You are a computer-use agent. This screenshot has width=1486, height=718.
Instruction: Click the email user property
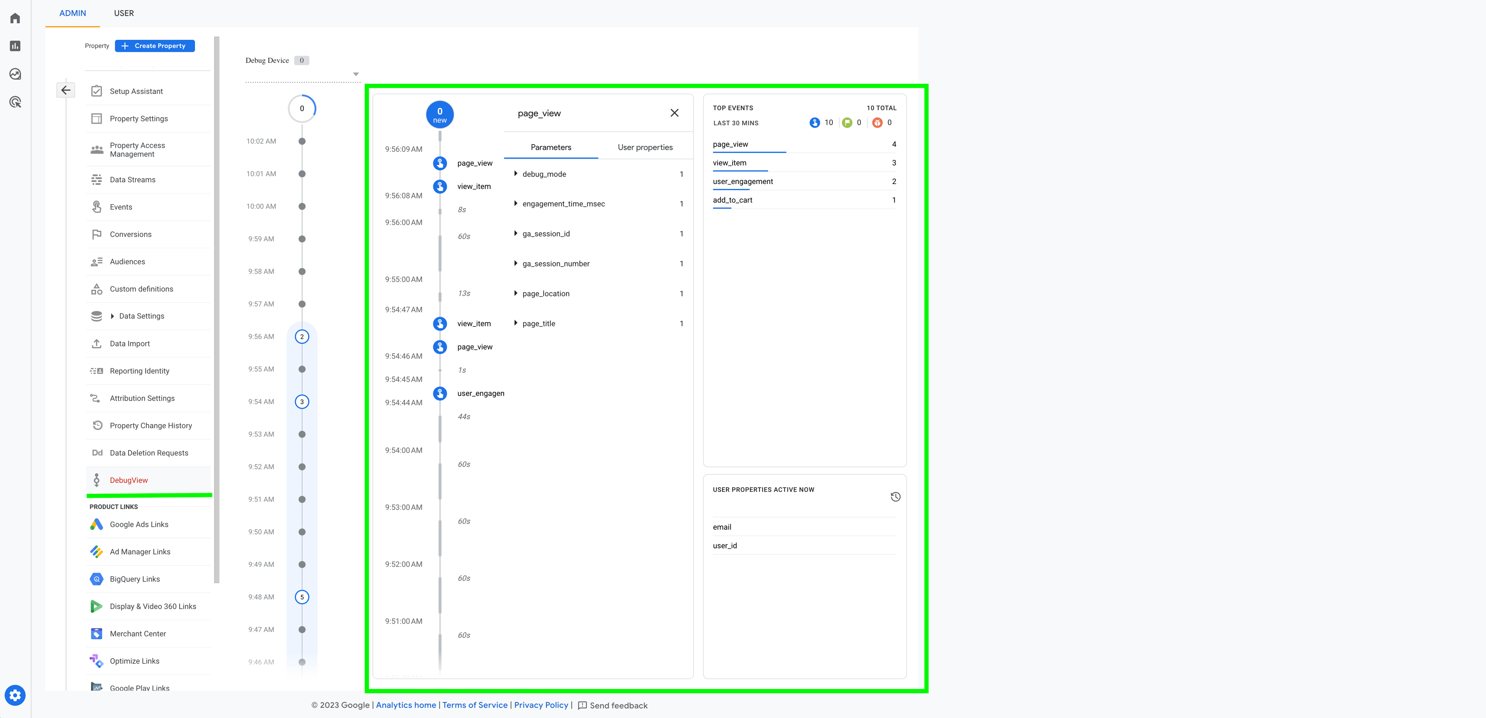click(x=804, y=527)
